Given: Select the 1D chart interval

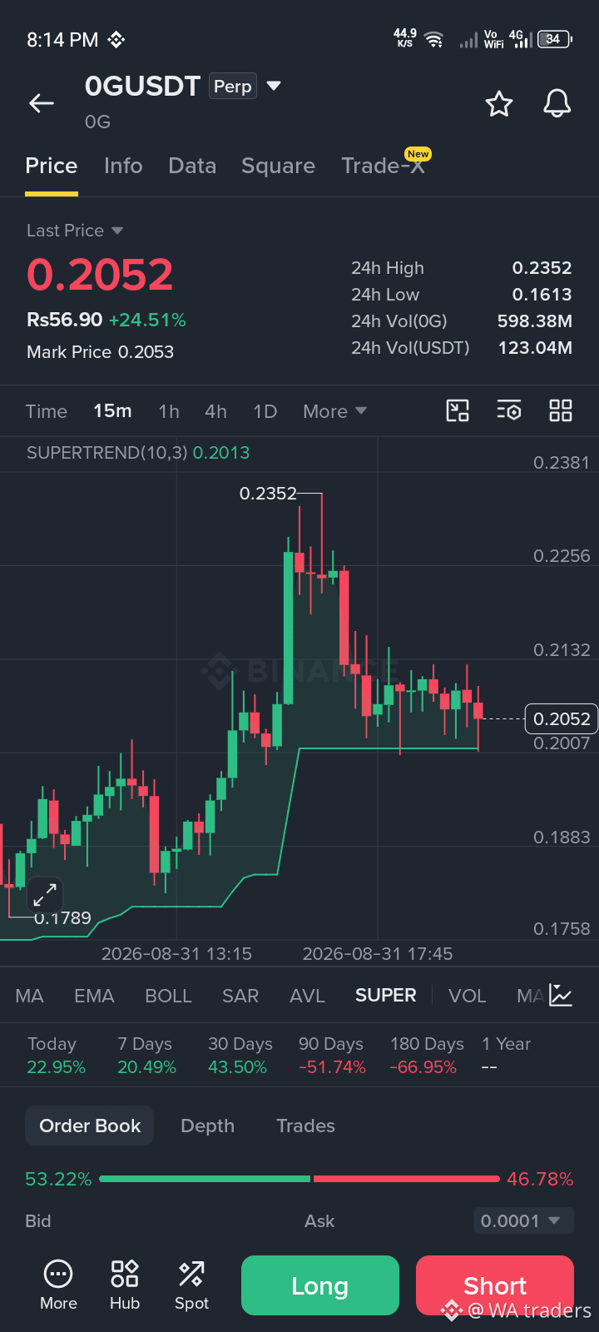Looking at the screenshot, I should pos(265,411).
